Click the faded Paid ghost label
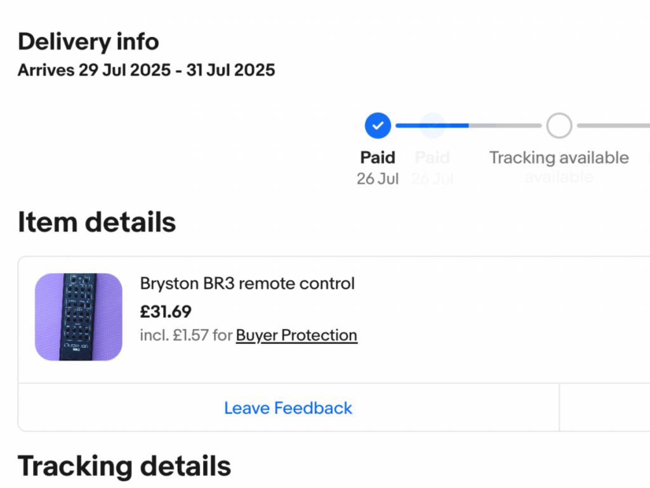Viewport: 650px width, 488px height. coord(432,158)
